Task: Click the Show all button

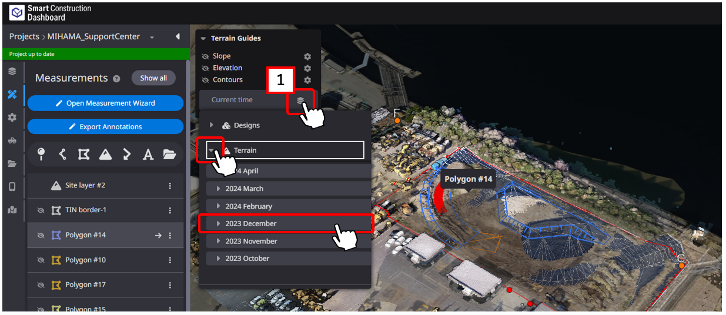Action: click(153, 78)
